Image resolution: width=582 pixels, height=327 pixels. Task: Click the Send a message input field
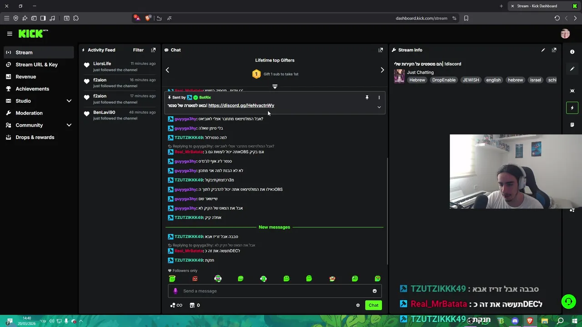(x=275, y=291)
